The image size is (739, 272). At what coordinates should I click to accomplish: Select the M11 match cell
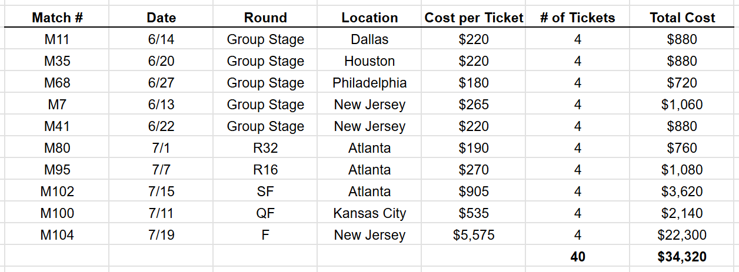click(57, 39)
